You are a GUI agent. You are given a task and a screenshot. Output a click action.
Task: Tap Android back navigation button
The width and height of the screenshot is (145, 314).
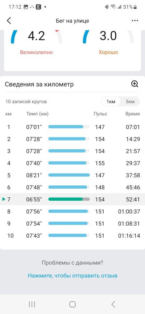(113, 304)
